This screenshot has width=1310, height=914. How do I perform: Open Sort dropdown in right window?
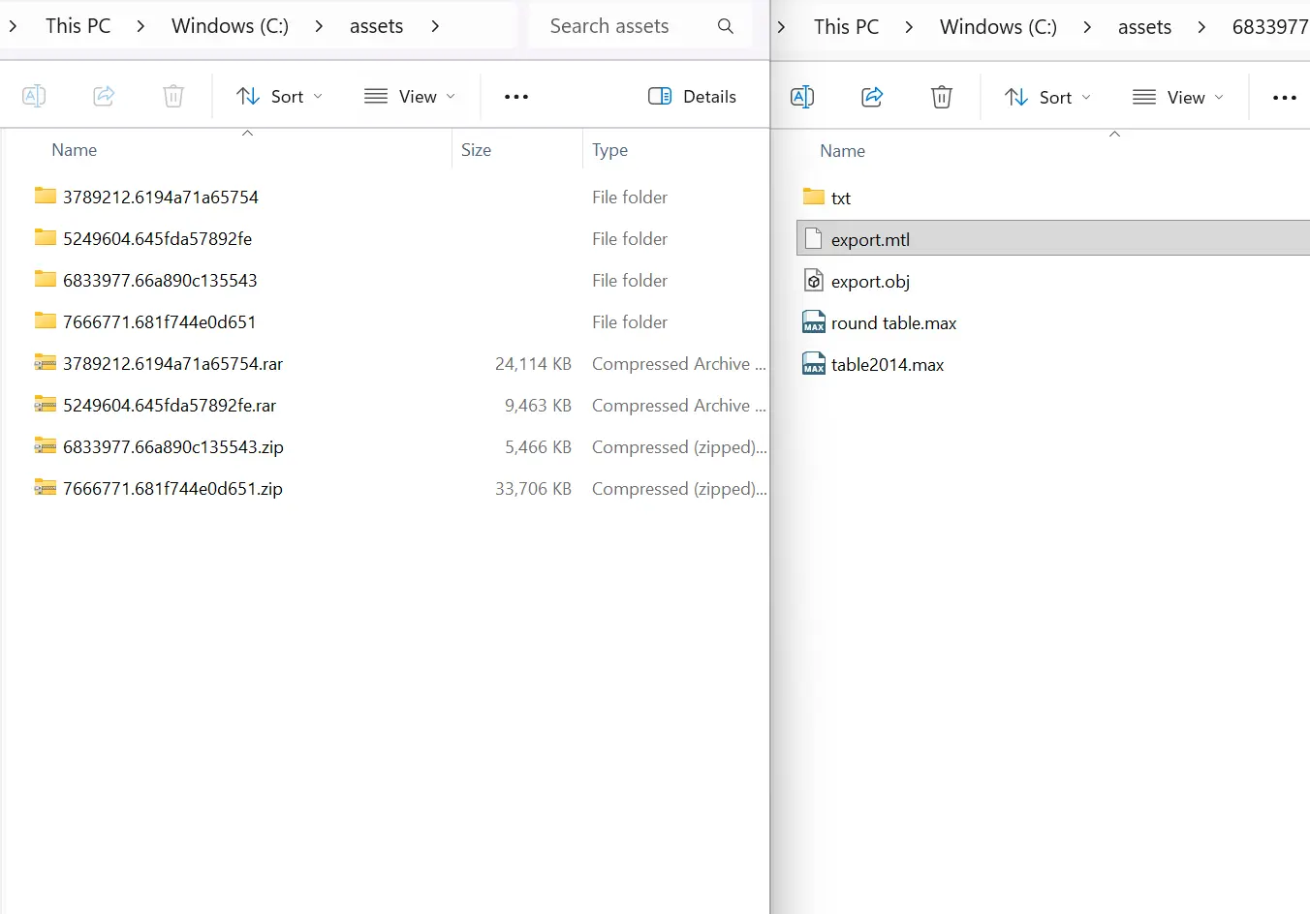(x=1047, y=97)
